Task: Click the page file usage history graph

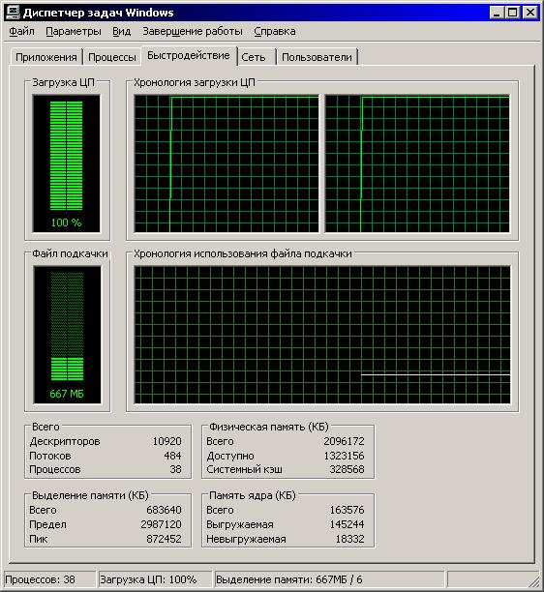Action: [322, 335]
